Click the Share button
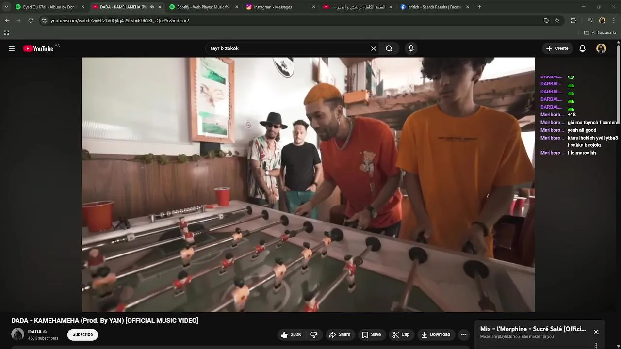 [339, 334]
